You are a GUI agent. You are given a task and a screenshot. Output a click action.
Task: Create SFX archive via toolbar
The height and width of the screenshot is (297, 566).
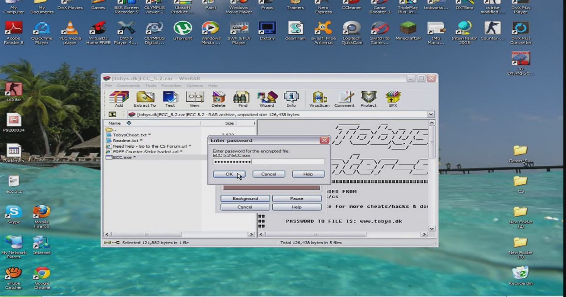393,99
